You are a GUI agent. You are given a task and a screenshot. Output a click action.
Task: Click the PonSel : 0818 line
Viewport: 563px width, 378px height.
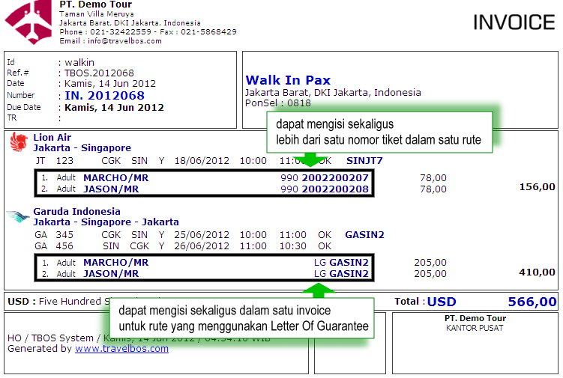[278, 103]
